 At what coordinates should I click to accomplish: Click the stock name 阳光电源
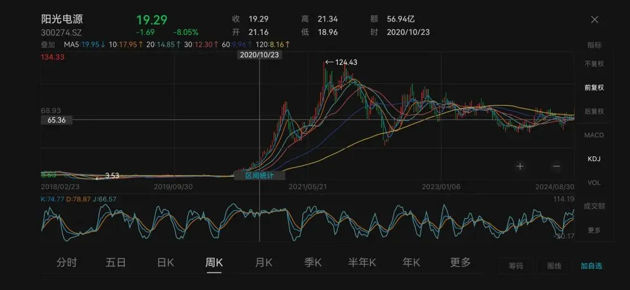point(62,19)
